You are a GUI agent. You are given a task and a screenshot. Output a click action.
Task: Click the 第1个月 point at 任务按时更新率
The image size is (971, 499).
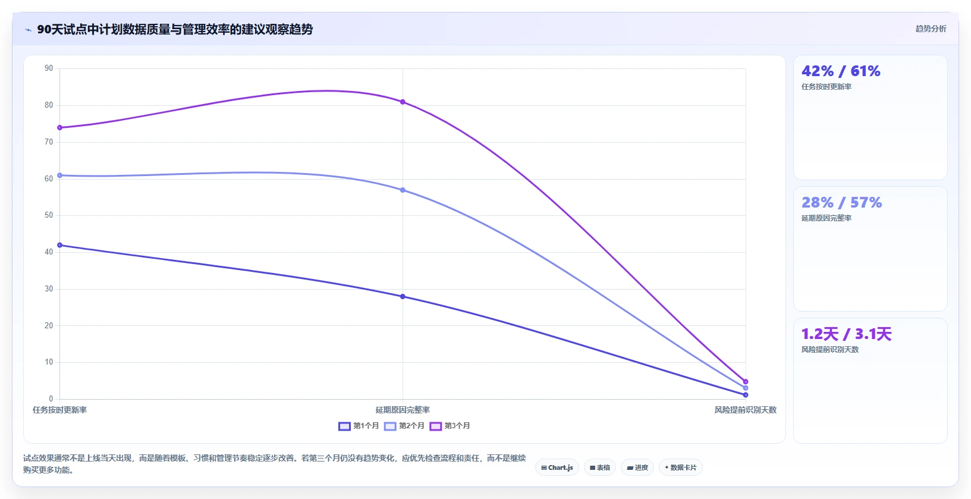click(x=59, y=245)
